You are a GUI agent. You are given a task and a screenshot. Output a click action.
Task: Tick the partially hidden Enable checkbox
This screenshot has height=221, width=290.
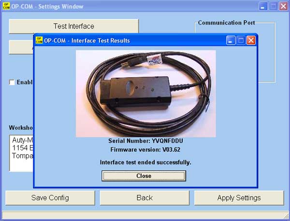12,82
